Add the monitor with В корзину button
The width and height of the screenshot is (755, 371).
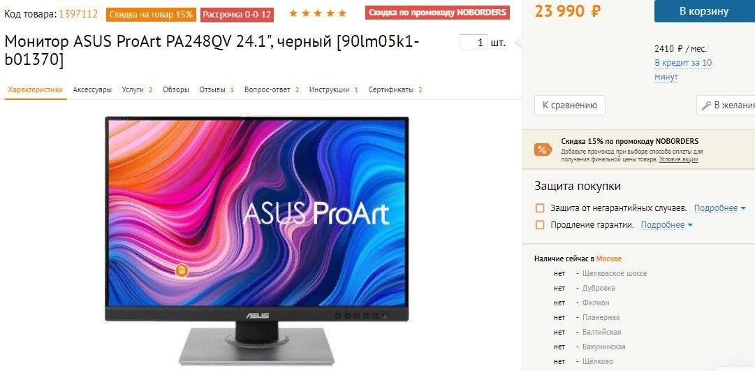pos(705,11)
